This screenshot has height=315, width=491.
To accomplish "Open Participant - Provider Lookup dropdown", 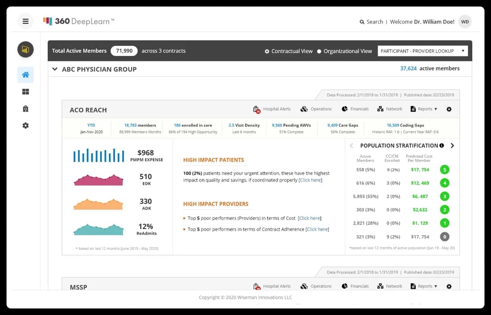I will [x=423, y=51].
